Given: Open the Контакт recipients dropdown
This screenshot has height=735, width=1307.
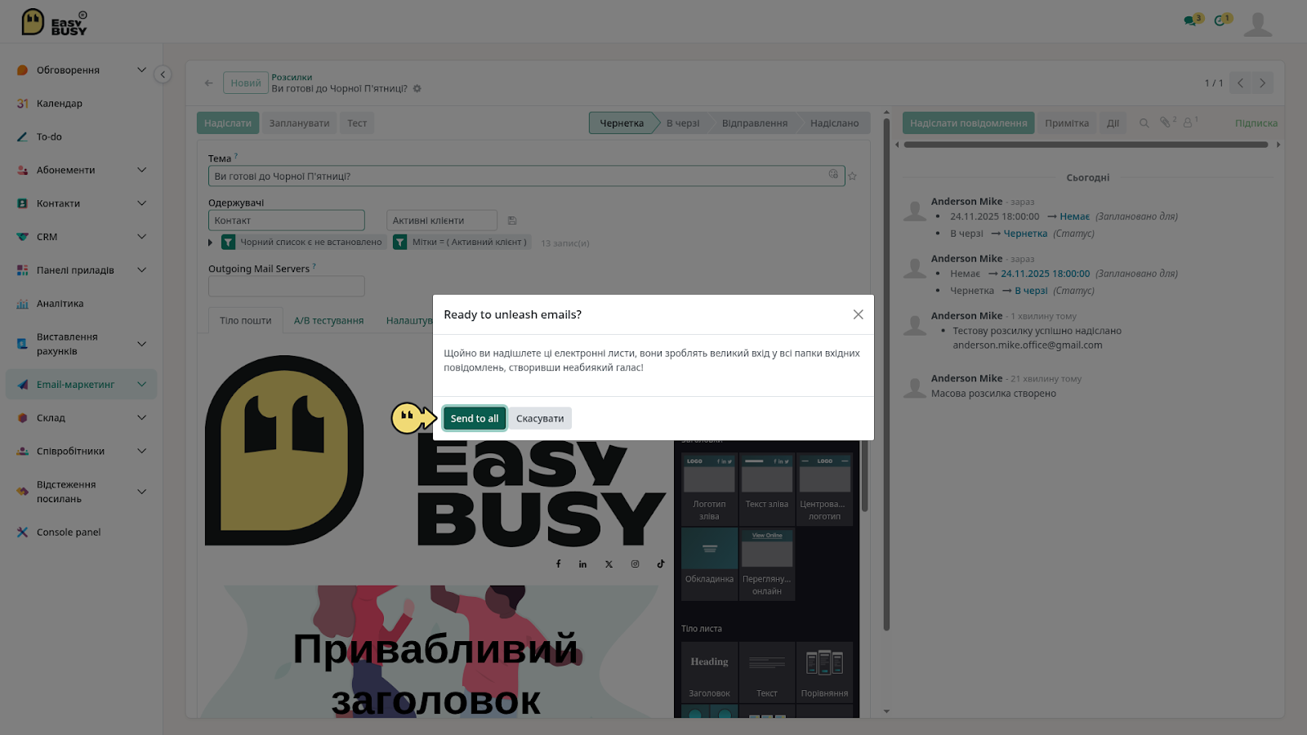Looking at the screenshot, I should tap(286, 220).
